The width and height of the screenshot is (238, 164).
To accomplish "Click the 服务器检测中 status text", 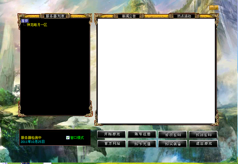I will point(31,137).
